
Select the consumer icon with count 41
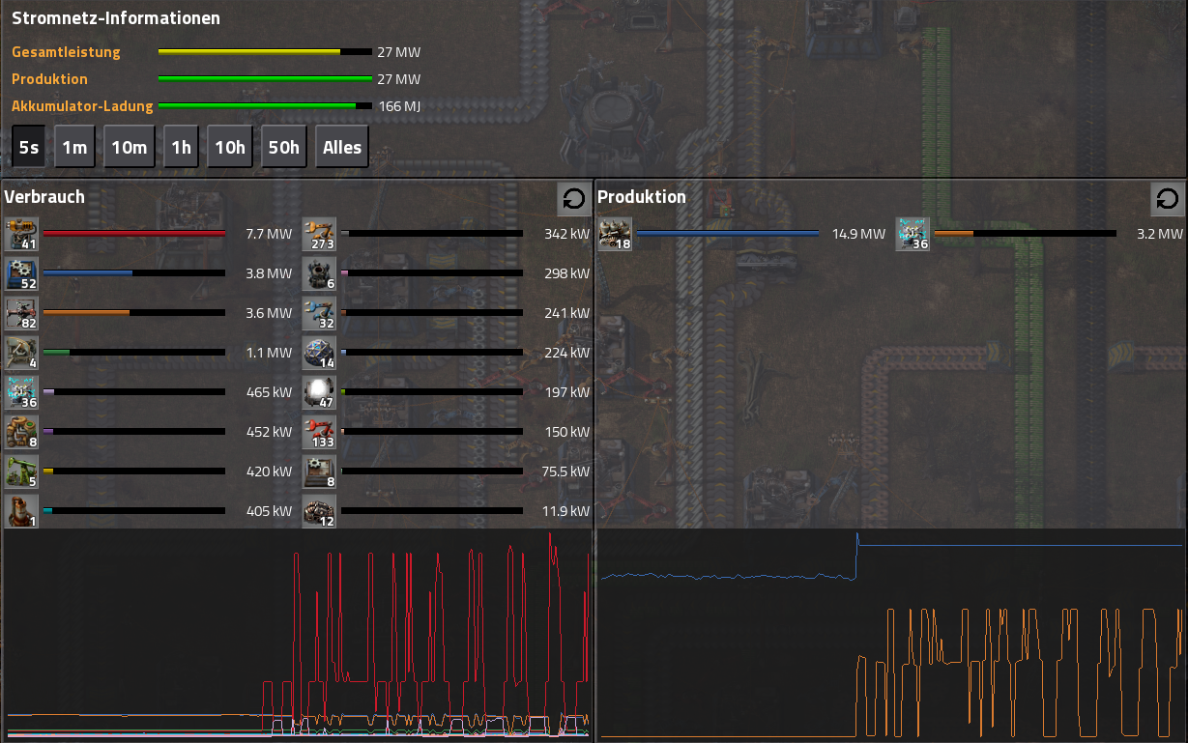coord(21,234)
